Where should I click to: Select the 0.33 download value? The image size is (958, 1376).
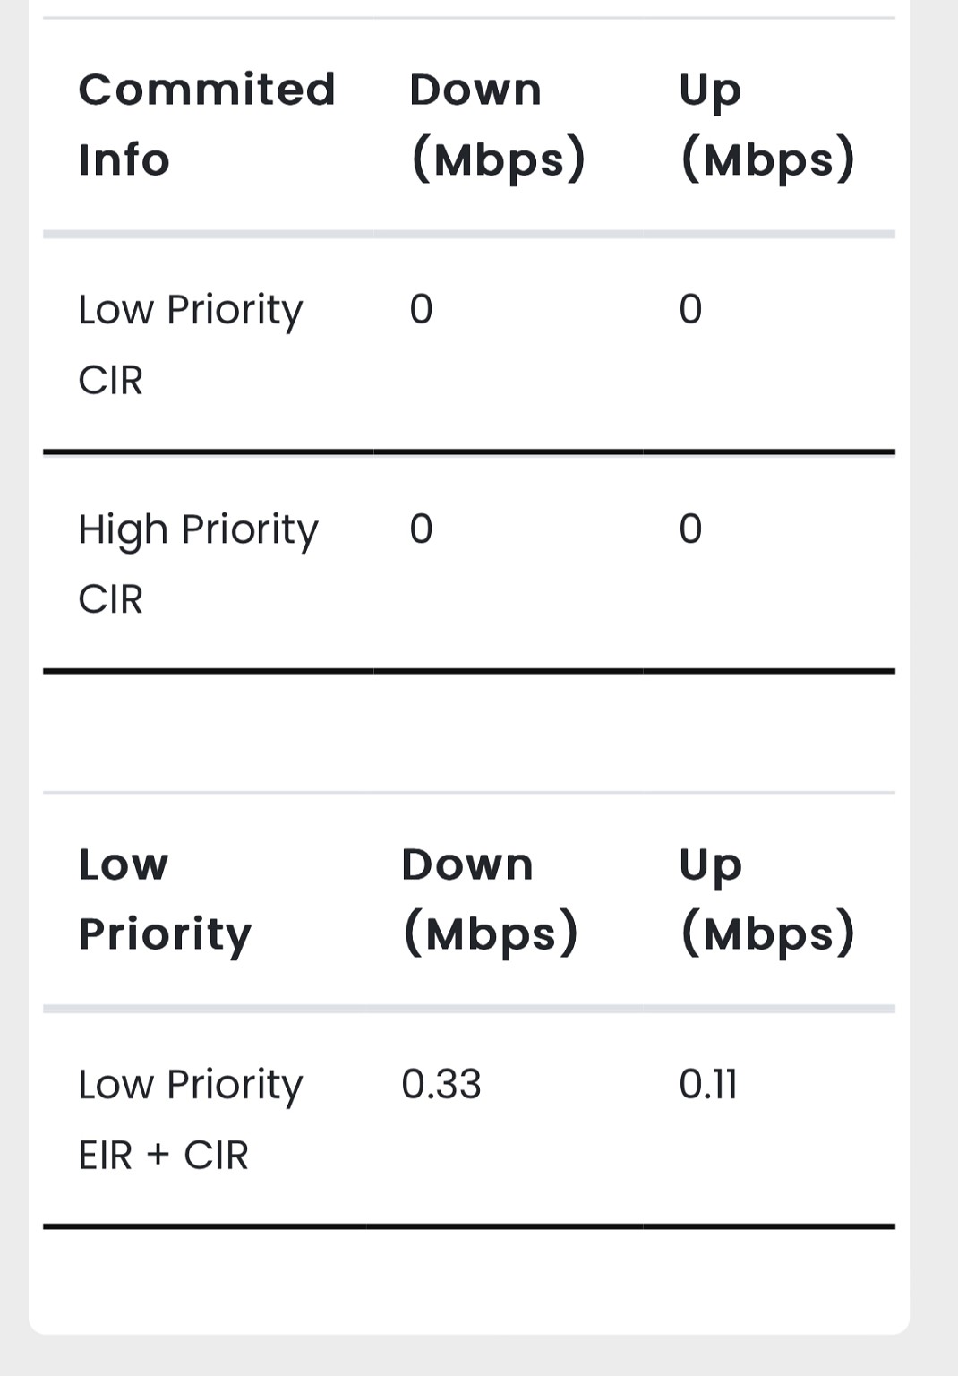coord(441,1084)
